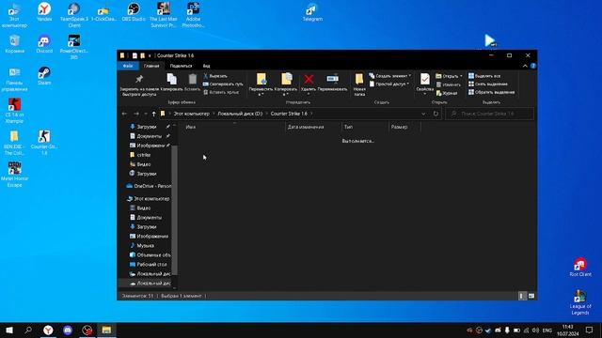This screenshot has width=602, height=338.
Task: Click Invert selection (Обратить выделение)
Action: pos(491,92)
